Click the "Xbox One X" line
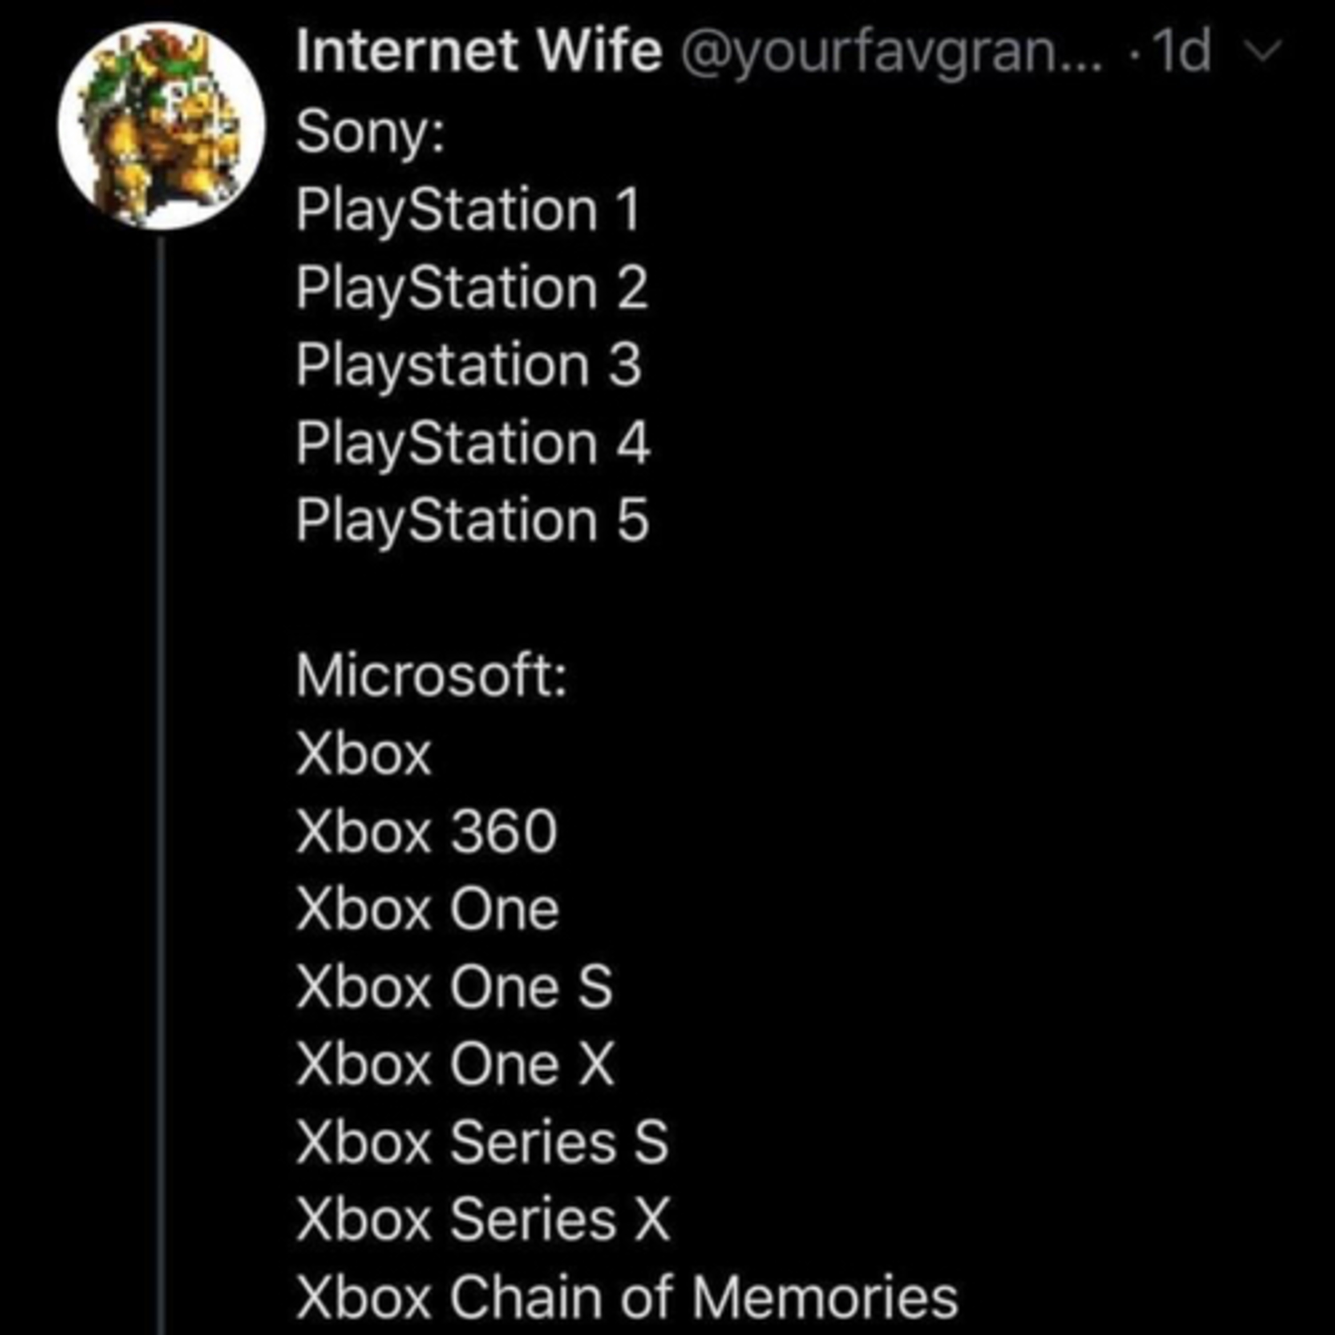Screen dimensions: 1335x1335 tap(455, 1064)
